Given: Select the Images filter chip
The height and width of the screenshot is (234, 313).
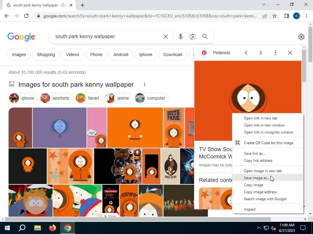Looking at the screenshot, I should 19,55.
